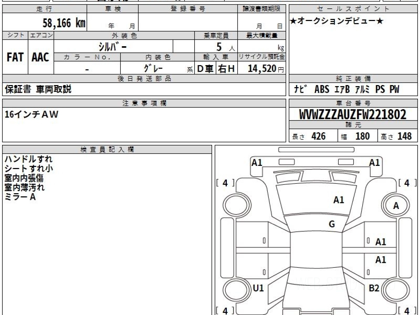Select the 諸元 header
This screenshot has width=420, height=315.
point(353,125)
